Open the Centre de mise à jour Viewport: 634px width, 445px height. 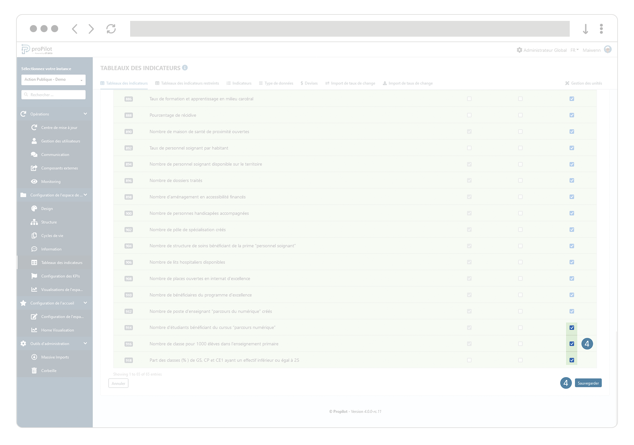[59, 127]
